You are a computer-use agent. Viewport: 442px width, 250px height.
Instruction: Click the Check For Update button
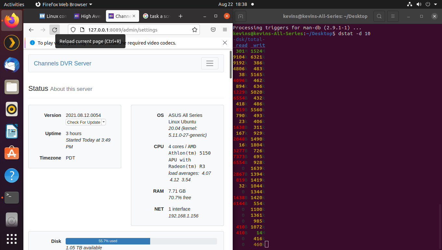(84, 122)
